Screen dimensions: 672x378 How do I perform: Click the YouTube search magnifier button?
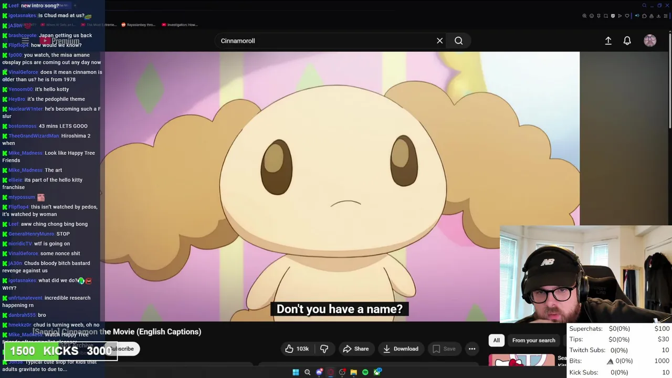(458, 40)
